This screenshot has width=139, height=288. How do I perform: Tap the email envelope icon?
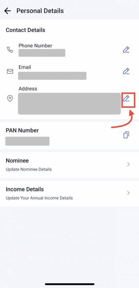pos(10,71)
